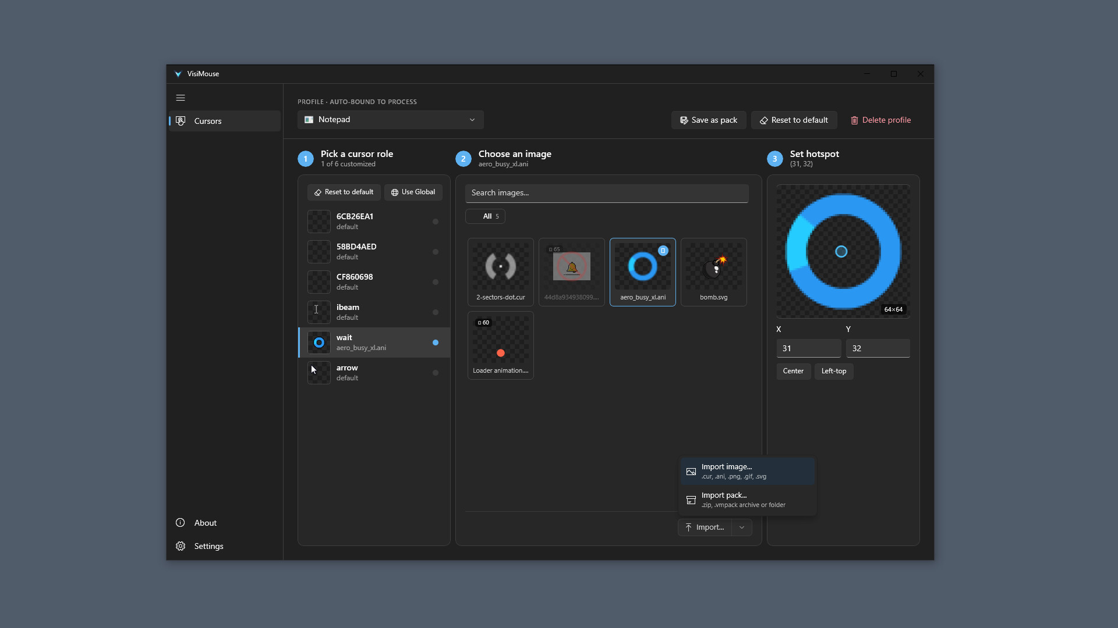This screenshot has height=628, width=1118.
Task: Choose the bomb.svg image
Action: pos(714,272)
